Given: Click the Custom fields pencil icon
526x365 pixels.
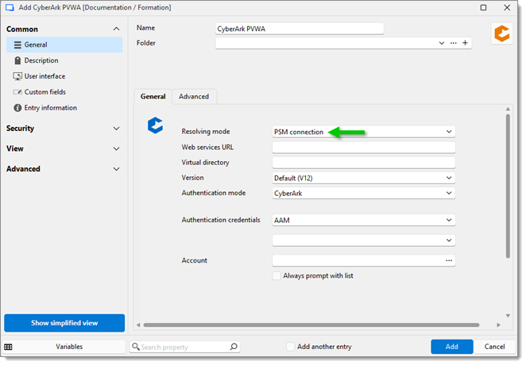Looking at the screenshot, I should [x=17, y=92].
